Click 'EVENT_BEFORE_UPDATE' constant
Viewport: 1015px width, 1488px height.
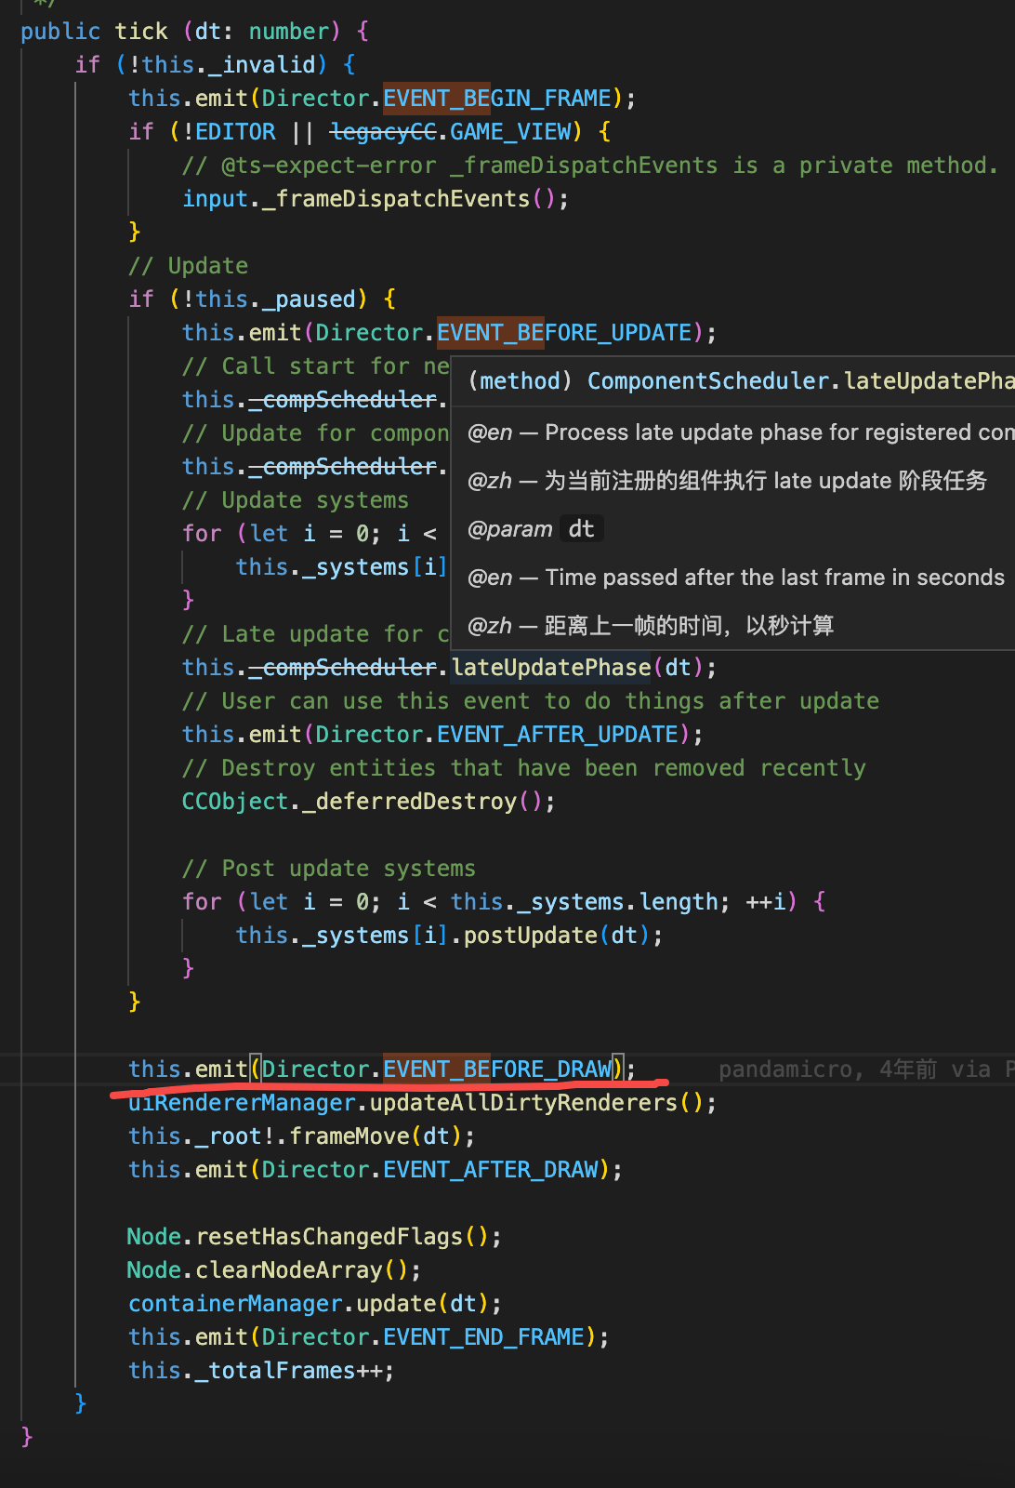(564, 333)
